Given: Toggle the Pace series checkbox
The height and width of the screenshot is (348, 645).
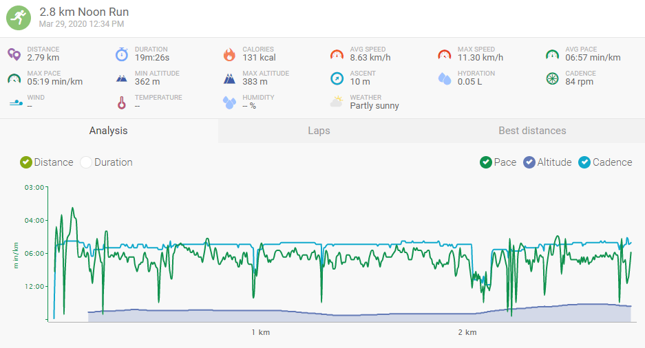Looking at the screenshot, I should pos(486,162).
